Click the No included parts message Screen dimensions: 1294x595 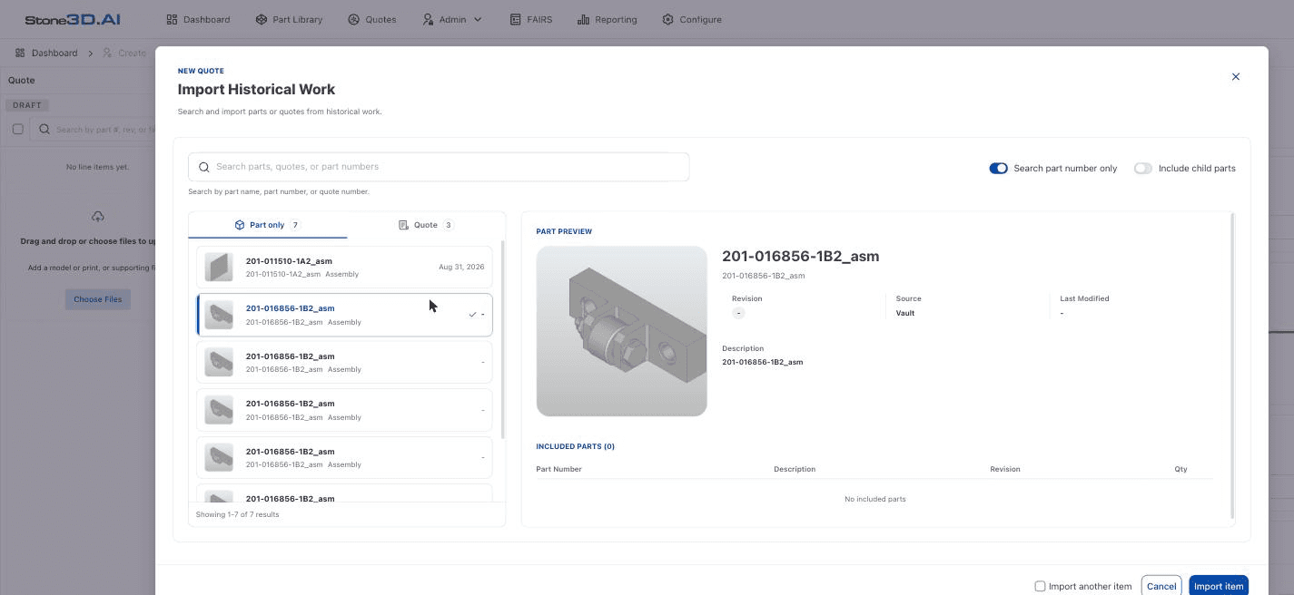[874, 499]
